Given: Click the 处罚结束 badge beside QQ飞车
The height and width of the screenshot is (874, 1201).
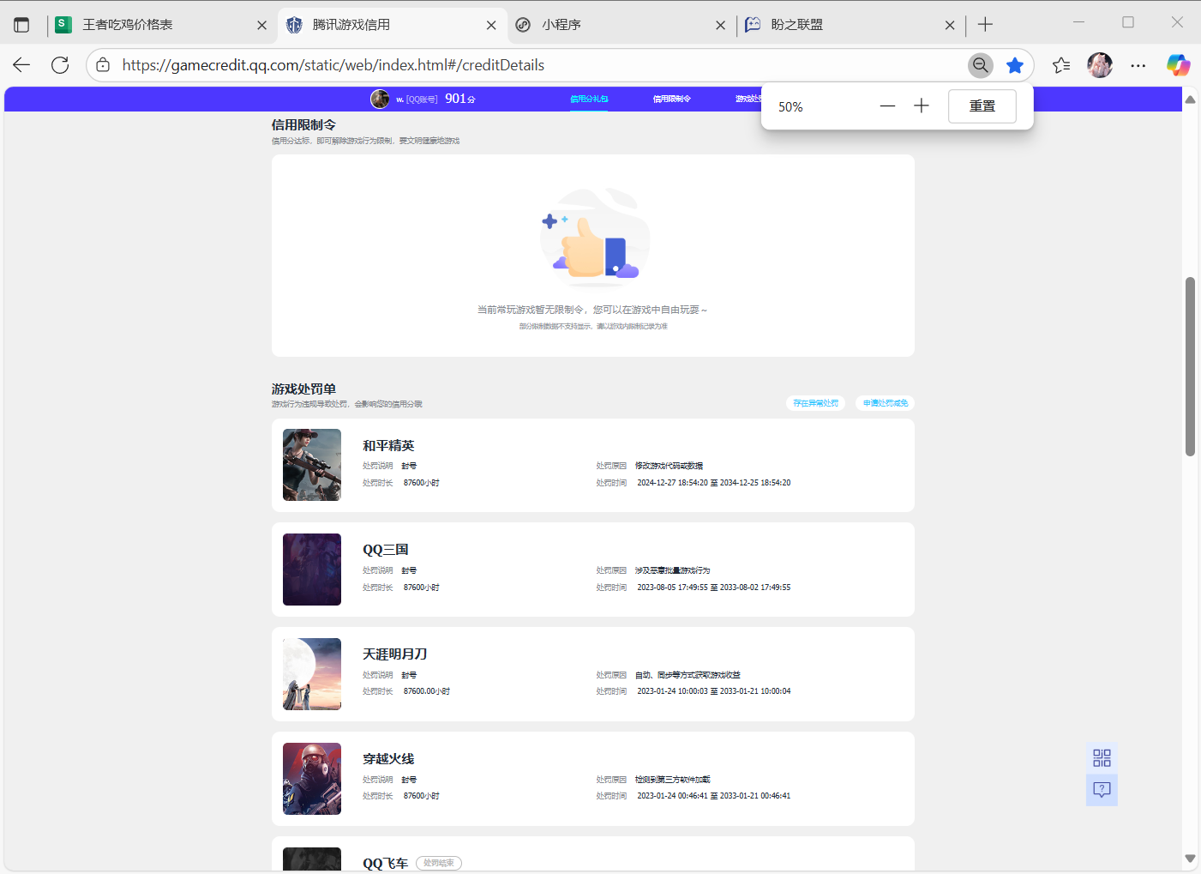Looking at the screenshot, I should [x=439, y=863].
